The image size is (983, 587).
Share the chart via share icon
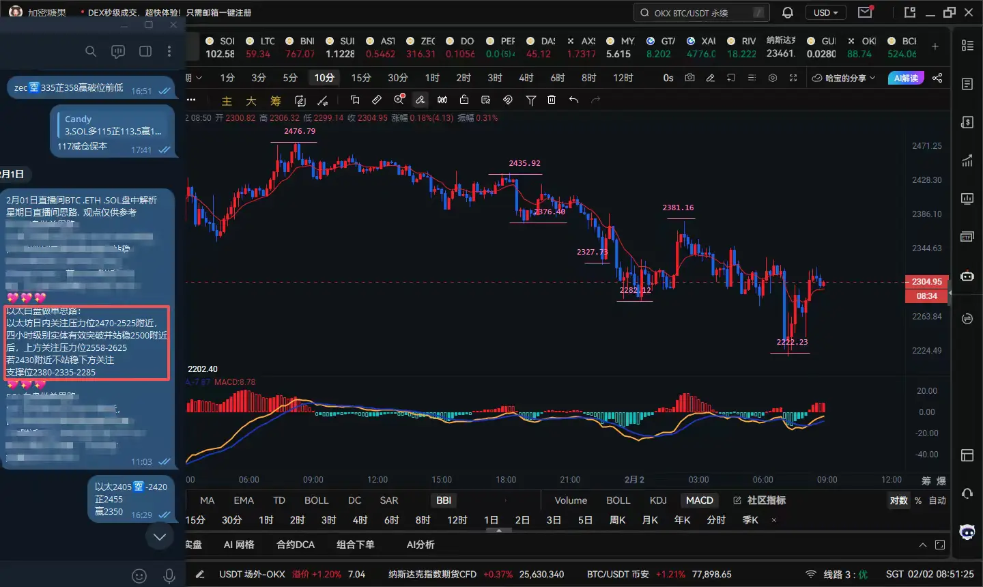point(937,78)
